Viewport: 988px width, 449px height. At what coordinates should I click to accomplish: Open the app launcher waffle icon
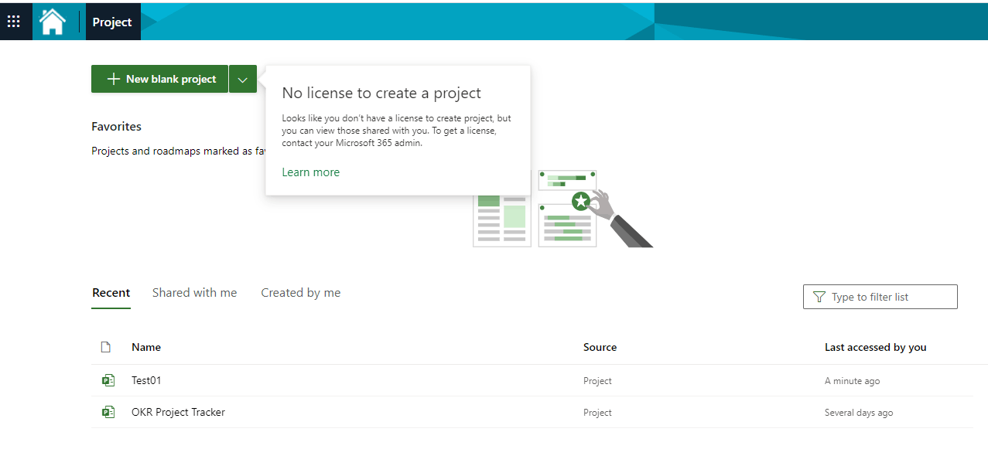(14, 22)
